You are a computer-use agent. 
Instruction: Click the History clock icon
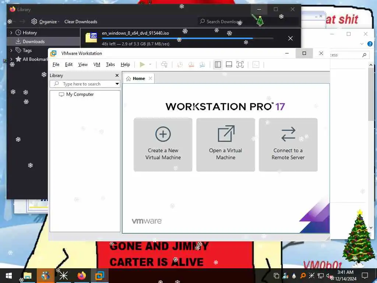(x=18, y=32)
